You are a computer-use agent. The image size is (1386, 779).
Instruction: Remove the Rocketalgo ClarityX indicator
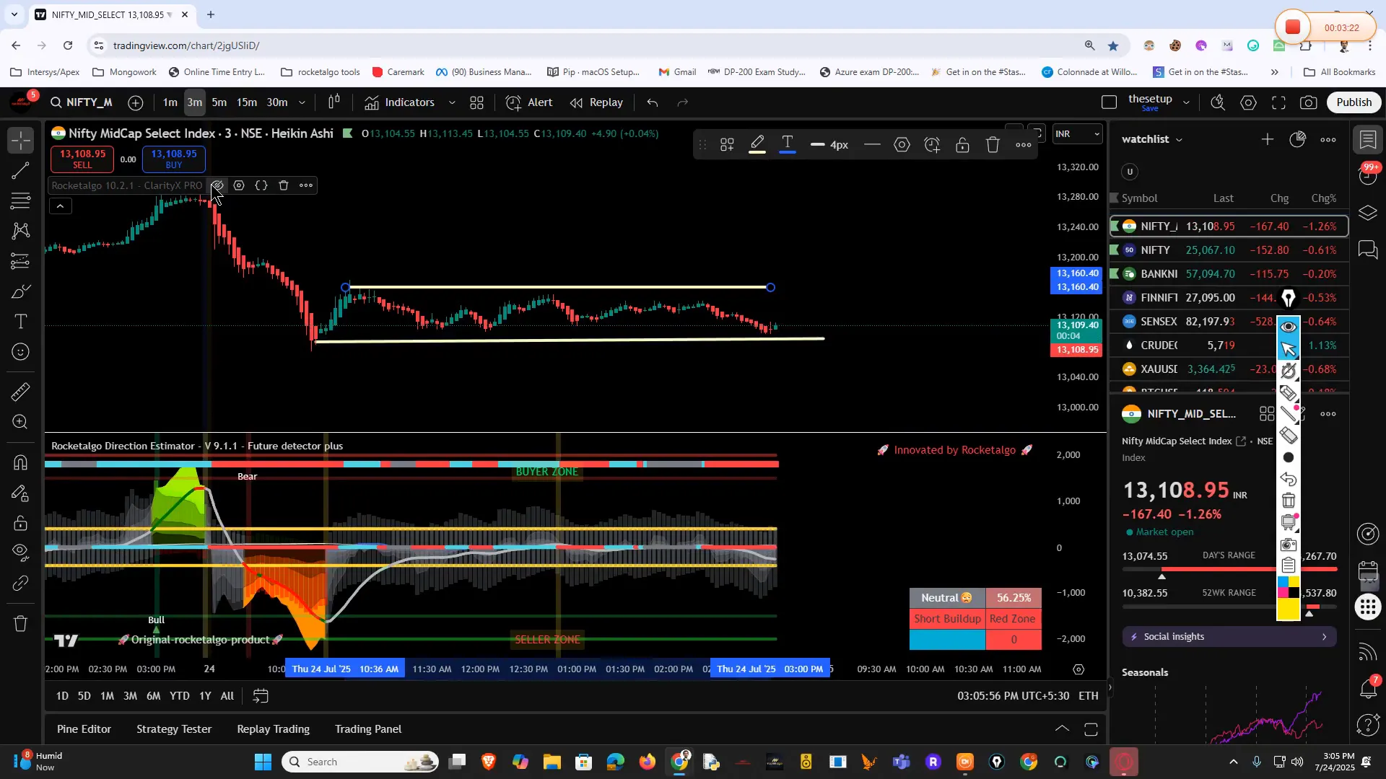[x=284, y=185]
